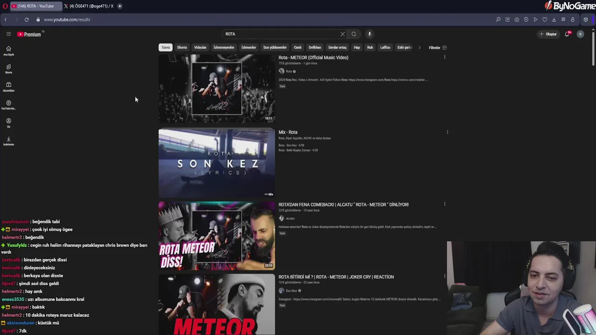The width and height of the screenshot is (596, 335).
Task: Open the browser profile person icon
Action: [x=573, y=20]
